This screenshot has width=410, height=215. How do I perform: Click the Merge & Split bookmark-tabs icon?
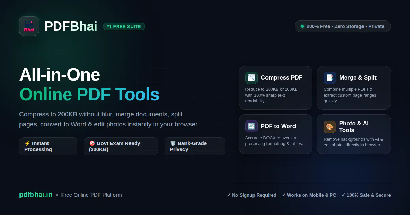coord(330,78)
